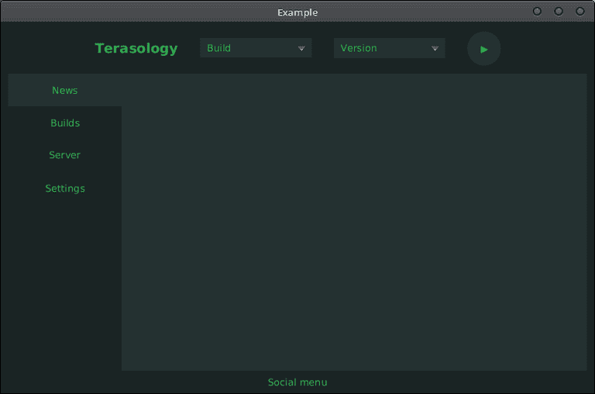Click the Social menu text

297,382
